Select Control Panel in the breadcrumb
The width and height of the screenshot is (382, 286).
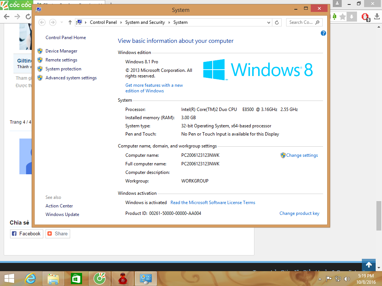[103, 22]
